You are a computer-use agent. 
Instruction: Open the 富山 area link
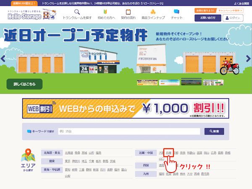pos(124,170)
